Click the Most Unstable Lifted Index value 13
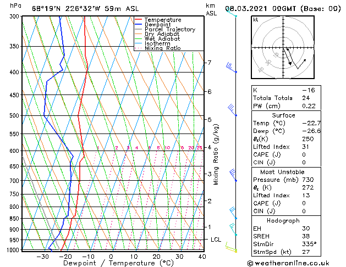The image size is (346, 267). pos(306,196)
